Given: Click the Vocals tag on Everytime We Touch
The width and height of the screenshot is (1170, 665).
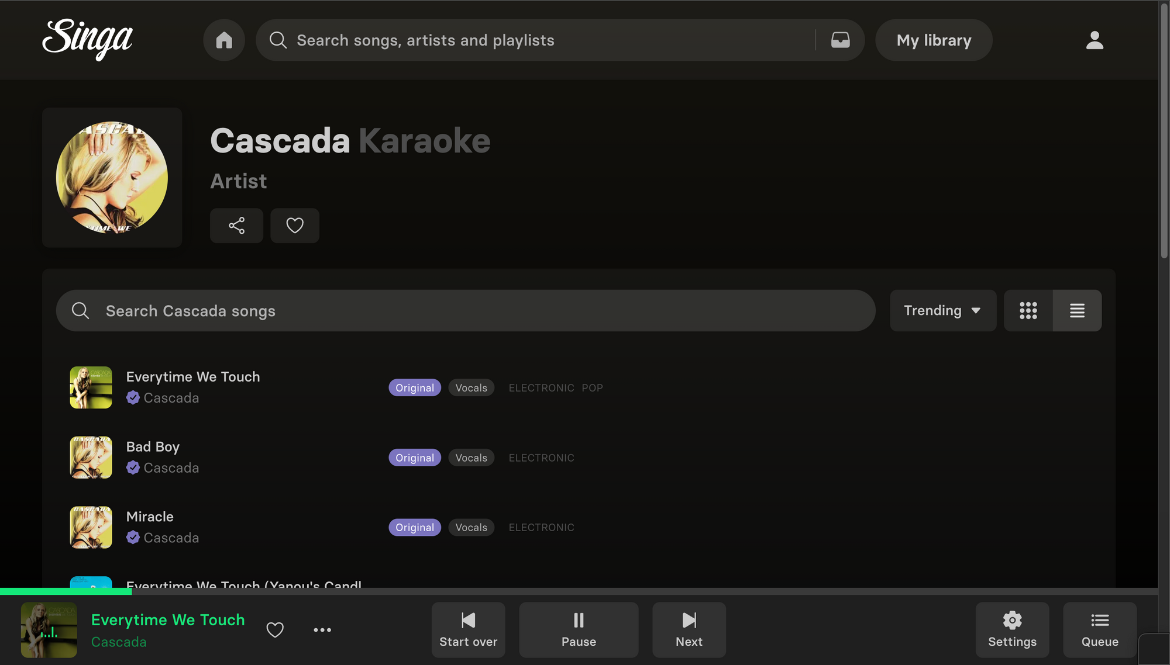Looking at the screenshot, I should [x=472, y=387].
